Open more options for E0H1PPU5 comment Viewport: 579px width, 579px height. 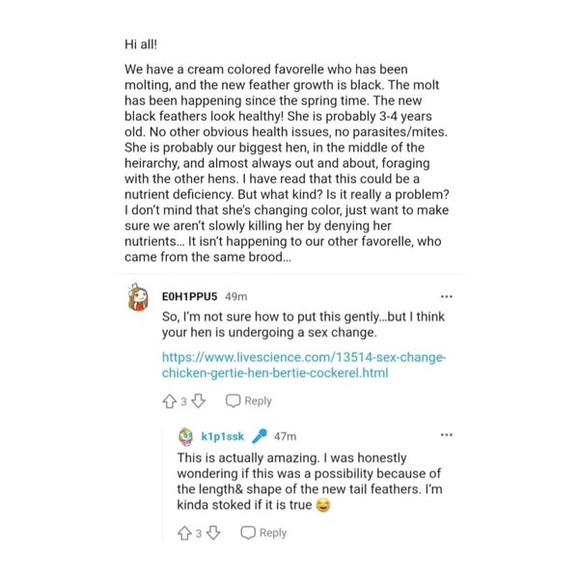(x=447, y=296)
